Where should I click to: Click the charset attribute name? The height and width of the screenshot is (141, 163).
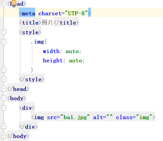click(x=50, y=14)
